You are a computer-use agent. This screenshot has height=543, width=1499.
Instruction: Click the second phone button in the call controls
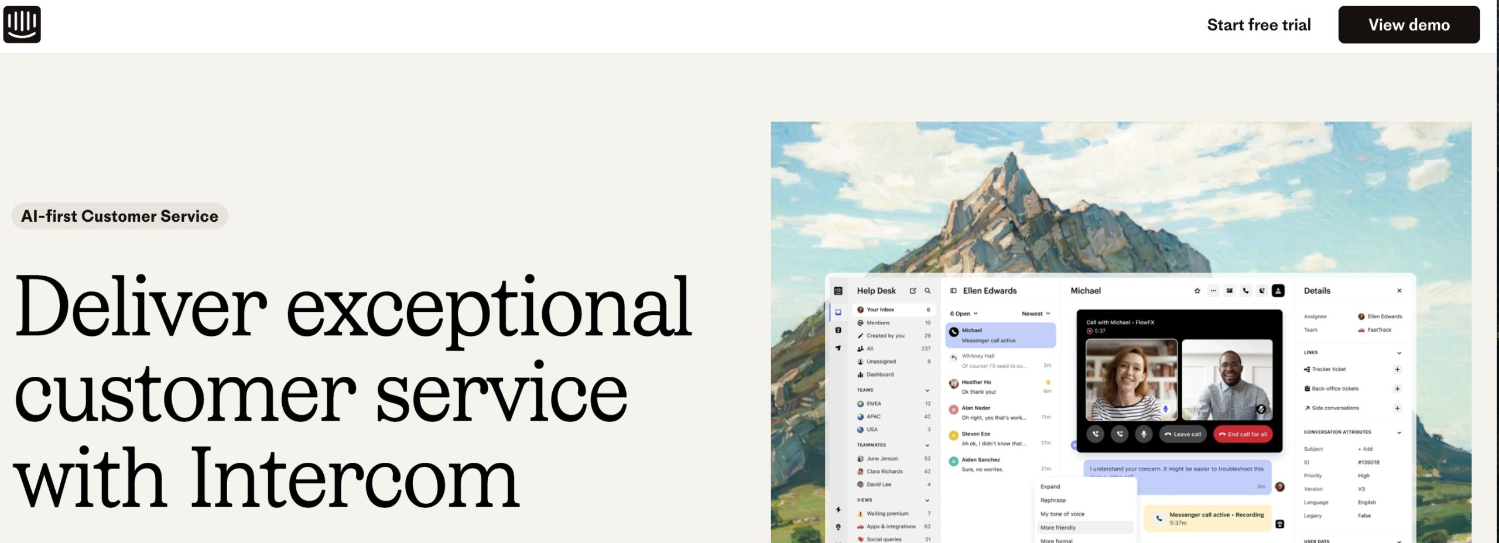(x=1120, y=434)
